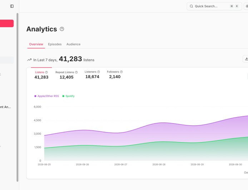248x190 pixels.
Task: Click the 2026-06-30 axis label
Action: pos(235,164)
